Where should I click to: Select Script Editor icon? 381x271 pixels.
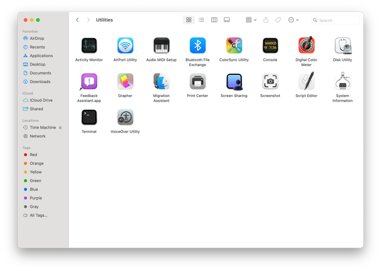click(x=307, y=81)
